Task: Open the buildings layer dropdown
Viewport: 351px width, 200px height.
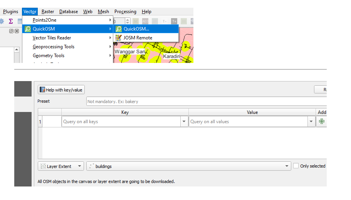Action: [189, 166]
